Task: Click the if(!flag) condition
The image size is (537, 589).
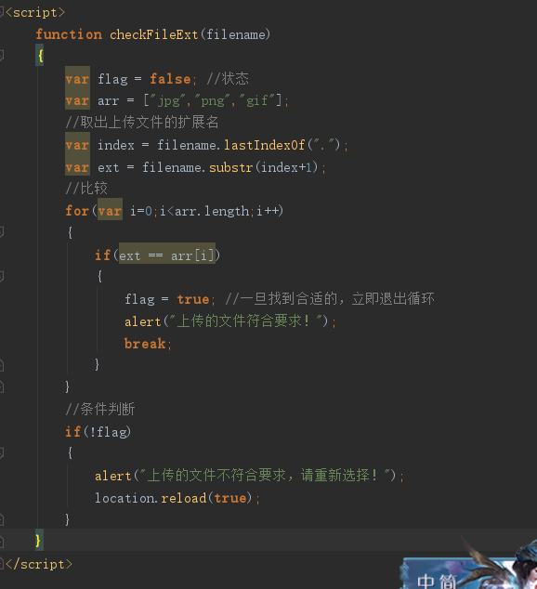Action: 98,432
